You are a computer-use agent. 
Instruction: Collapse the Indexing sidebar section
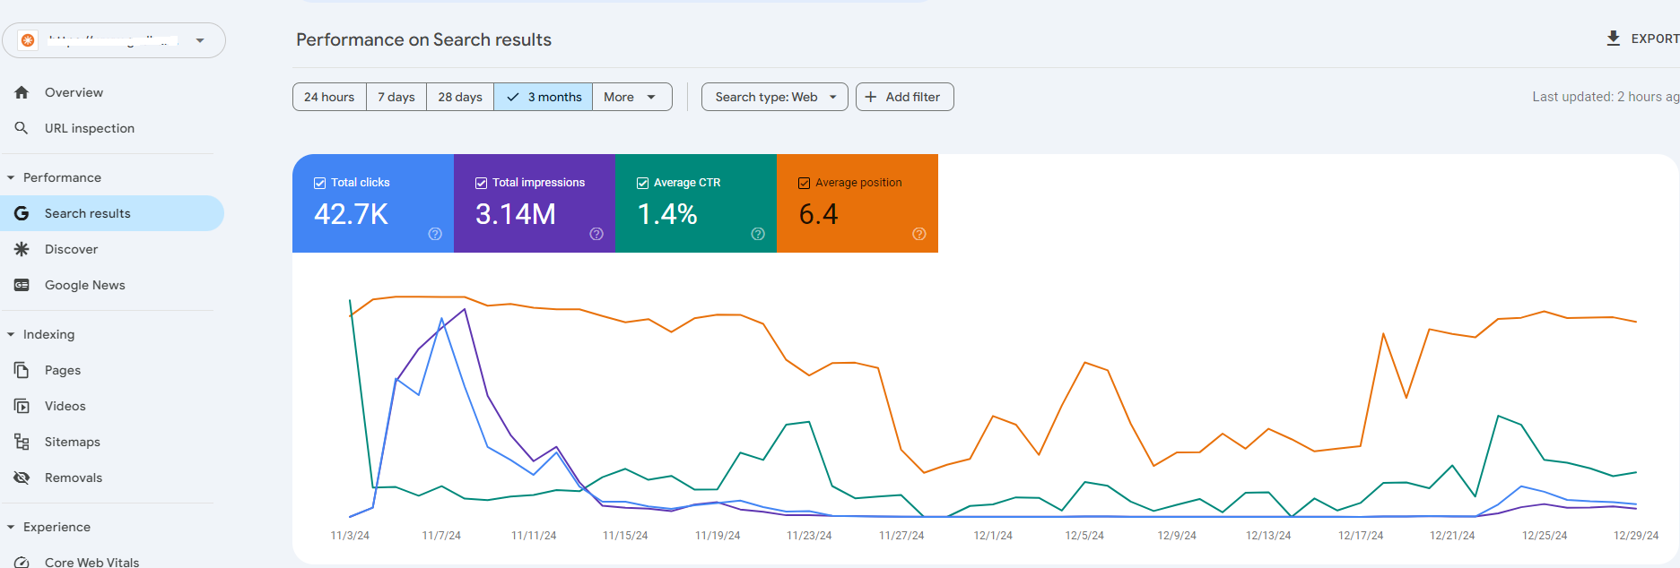(11, 334)
